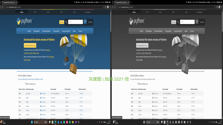Show hidden tray icons in the grayscale taskbar

[209, 122]
